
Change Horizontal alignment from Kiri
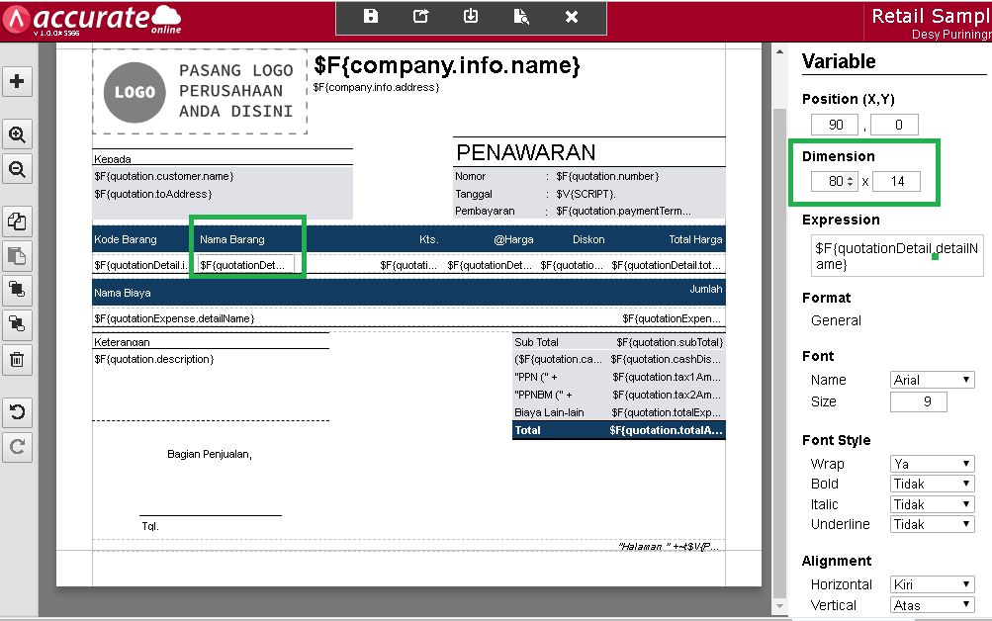coord(931,584)
